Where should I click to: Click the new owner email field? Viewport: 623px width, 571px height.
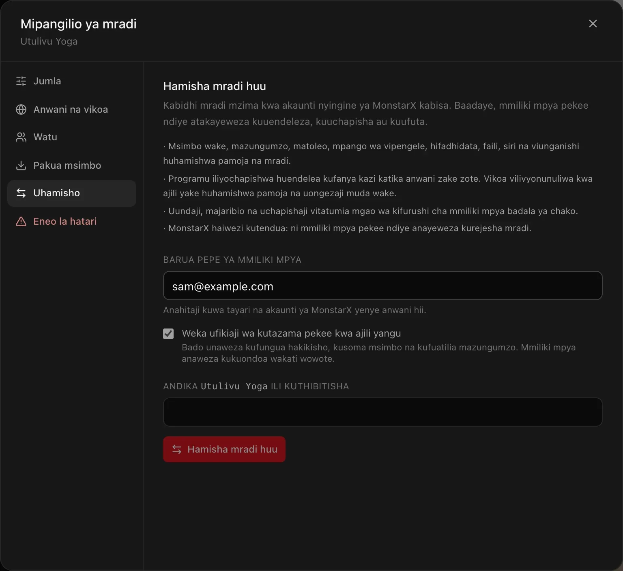382,285
